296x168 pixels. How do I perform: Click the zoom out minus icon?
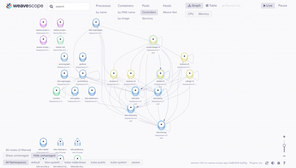pyautogui.click(x=284, y=156)
